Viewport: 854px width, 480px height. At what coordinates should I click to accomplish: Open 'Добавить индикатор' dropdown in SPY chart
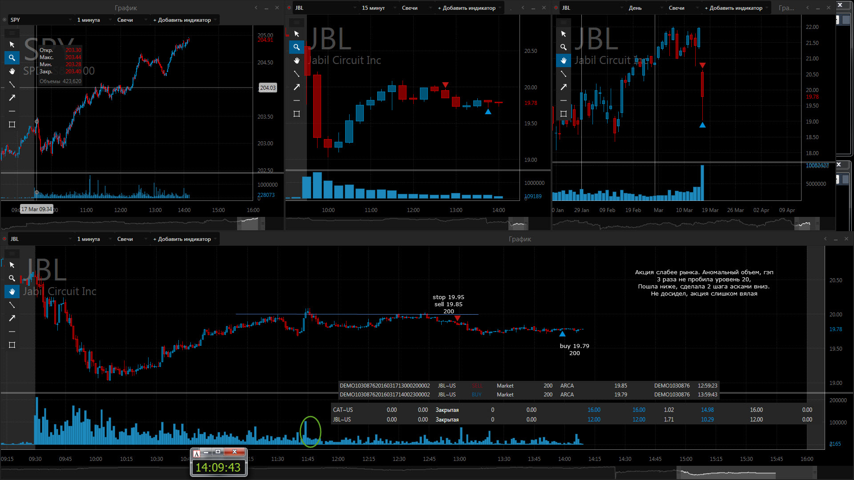point(185,20)
